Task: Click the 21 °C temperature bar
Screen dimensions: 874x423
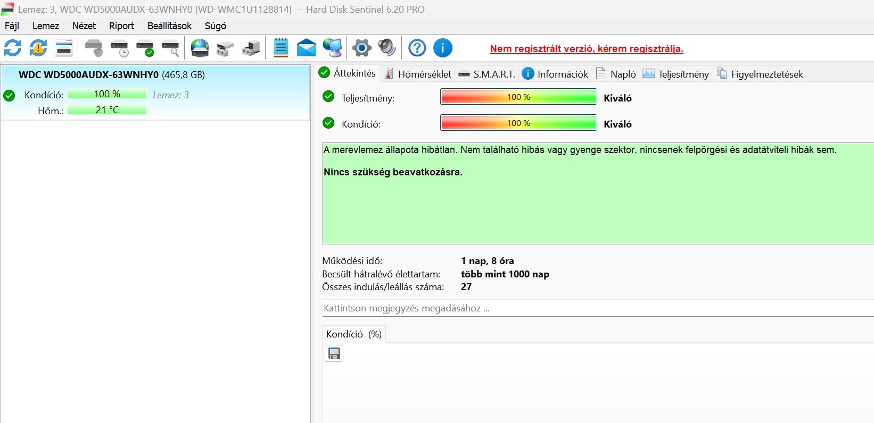Action: coord(107,110)
